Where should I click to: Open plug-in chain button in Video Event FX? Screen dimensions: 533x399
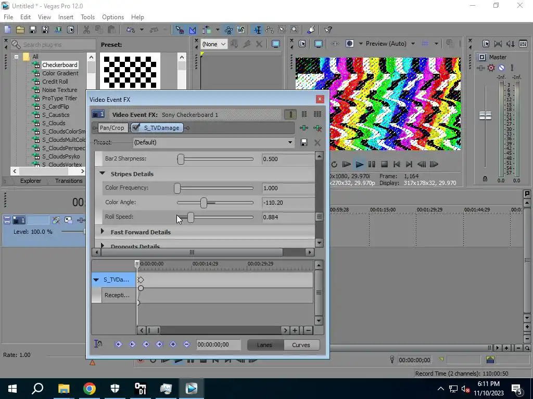(x=304, y=128)
